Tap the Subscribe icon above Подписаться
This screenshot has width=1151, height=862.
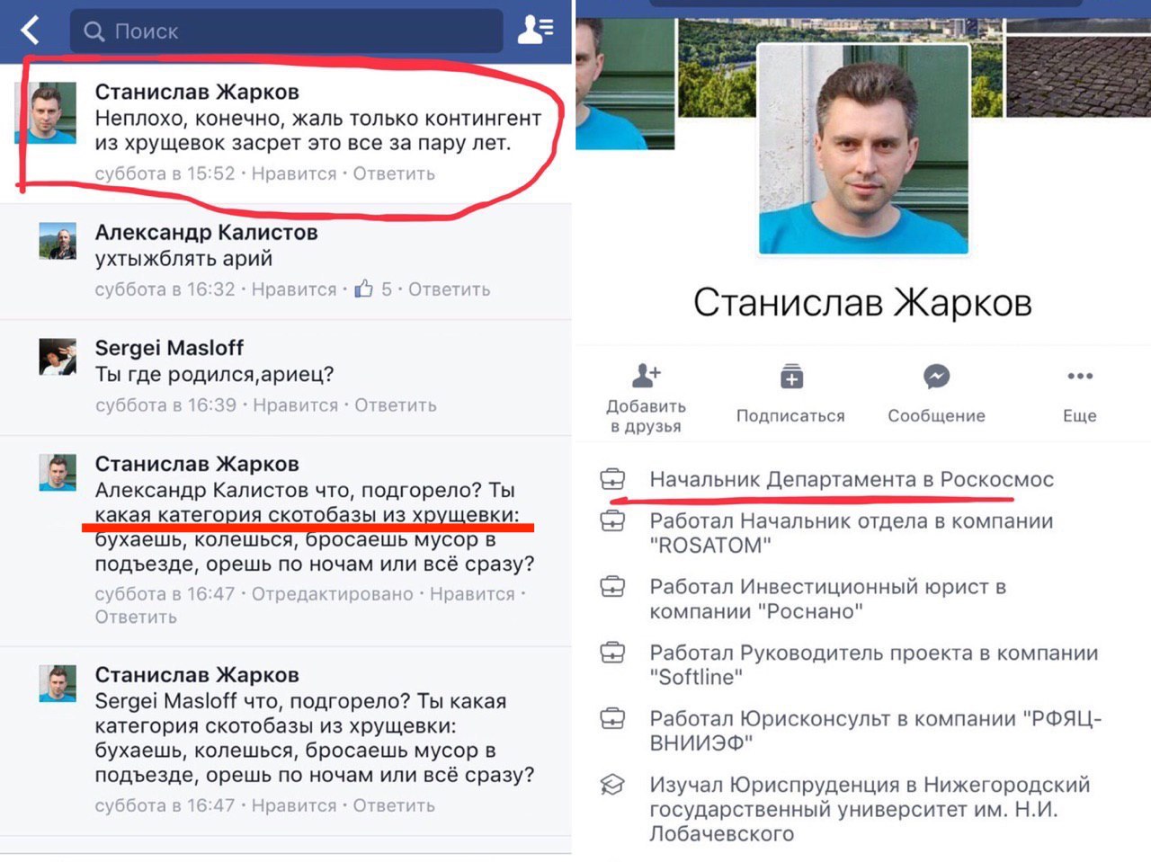pos(791,376)
